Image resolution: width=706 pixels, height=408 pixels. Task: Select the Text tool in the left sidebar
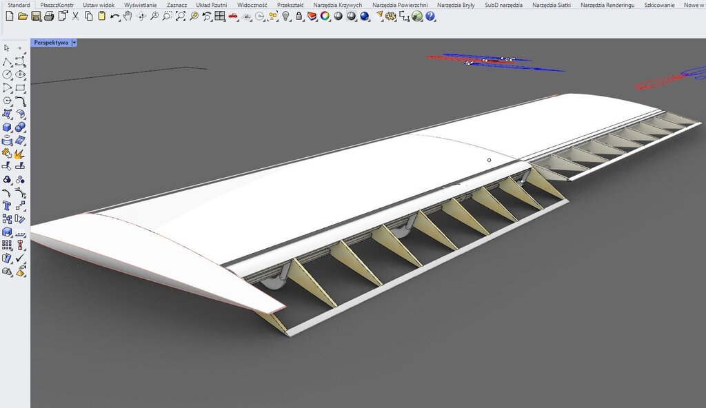click(8, 206)
